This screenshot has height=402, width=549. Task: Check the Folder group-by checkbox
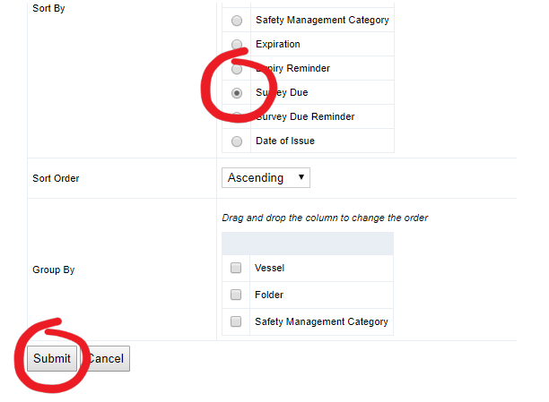point(236,295)
